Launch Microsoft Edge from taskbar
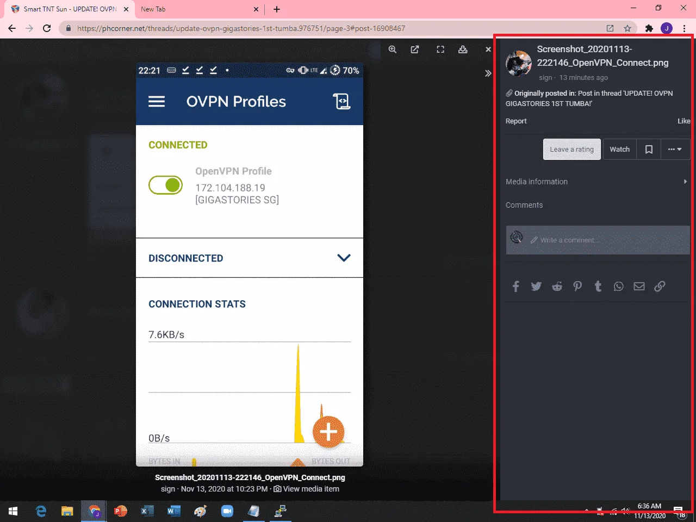The width and height of the screenshot is (696, 522). 41,511
